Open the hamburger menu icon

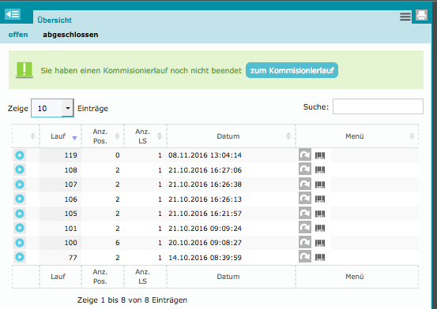(x=405, y=17)
